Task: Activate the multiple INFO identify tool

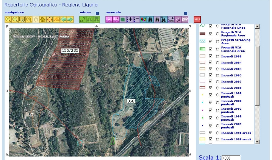Action: pyautogui.click(x=116, y=19)
